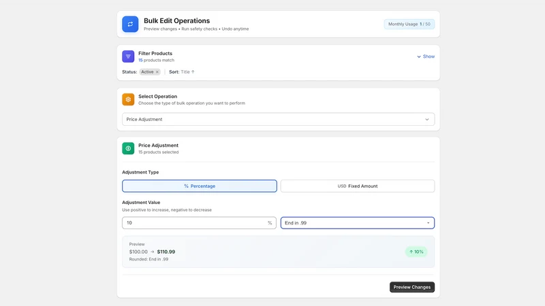Click the Active status chip label
The height and width of the screenshot is (306, 545).
147,72
